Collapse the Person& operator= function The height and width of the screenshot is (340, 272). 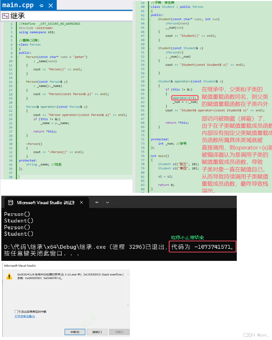click(x=18, y=107)
